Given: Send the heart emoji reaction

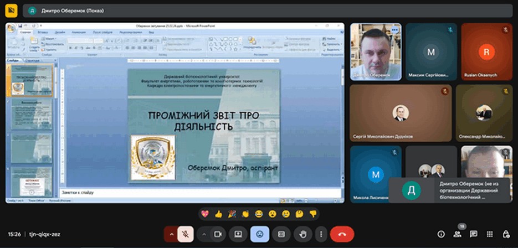Looking at the screenshot, I should [x=205, y=214].
